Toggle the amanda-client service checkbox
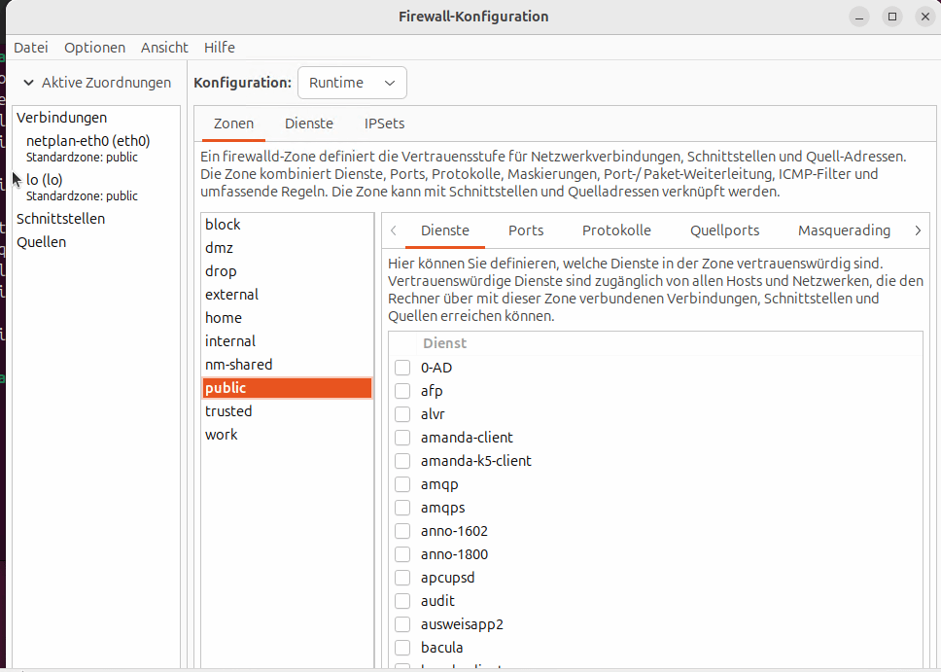This screenshot has width=941, height=672. tap(402, 438)
